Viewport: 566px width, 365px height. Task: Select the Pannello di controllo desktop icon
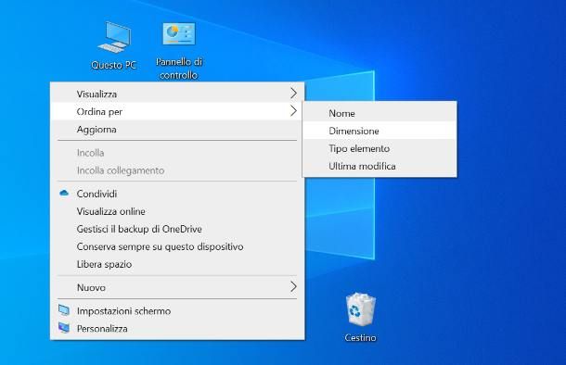179,50
